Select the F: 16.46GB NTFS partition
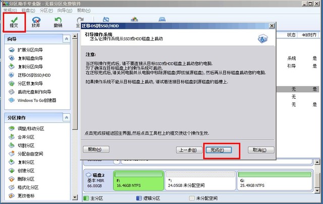The image size is (323, 204). point(138,181)
